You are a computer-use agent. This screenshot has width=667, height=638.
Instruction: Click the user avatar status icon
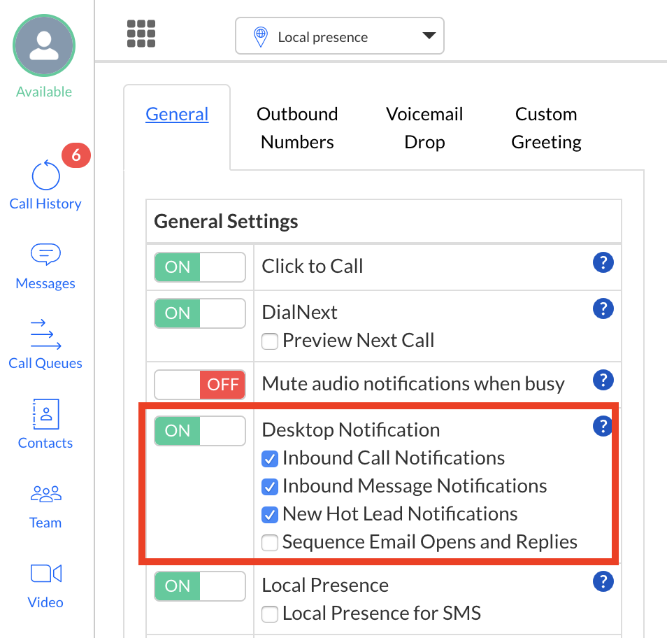pyautogui.click(x=44, y=45)
